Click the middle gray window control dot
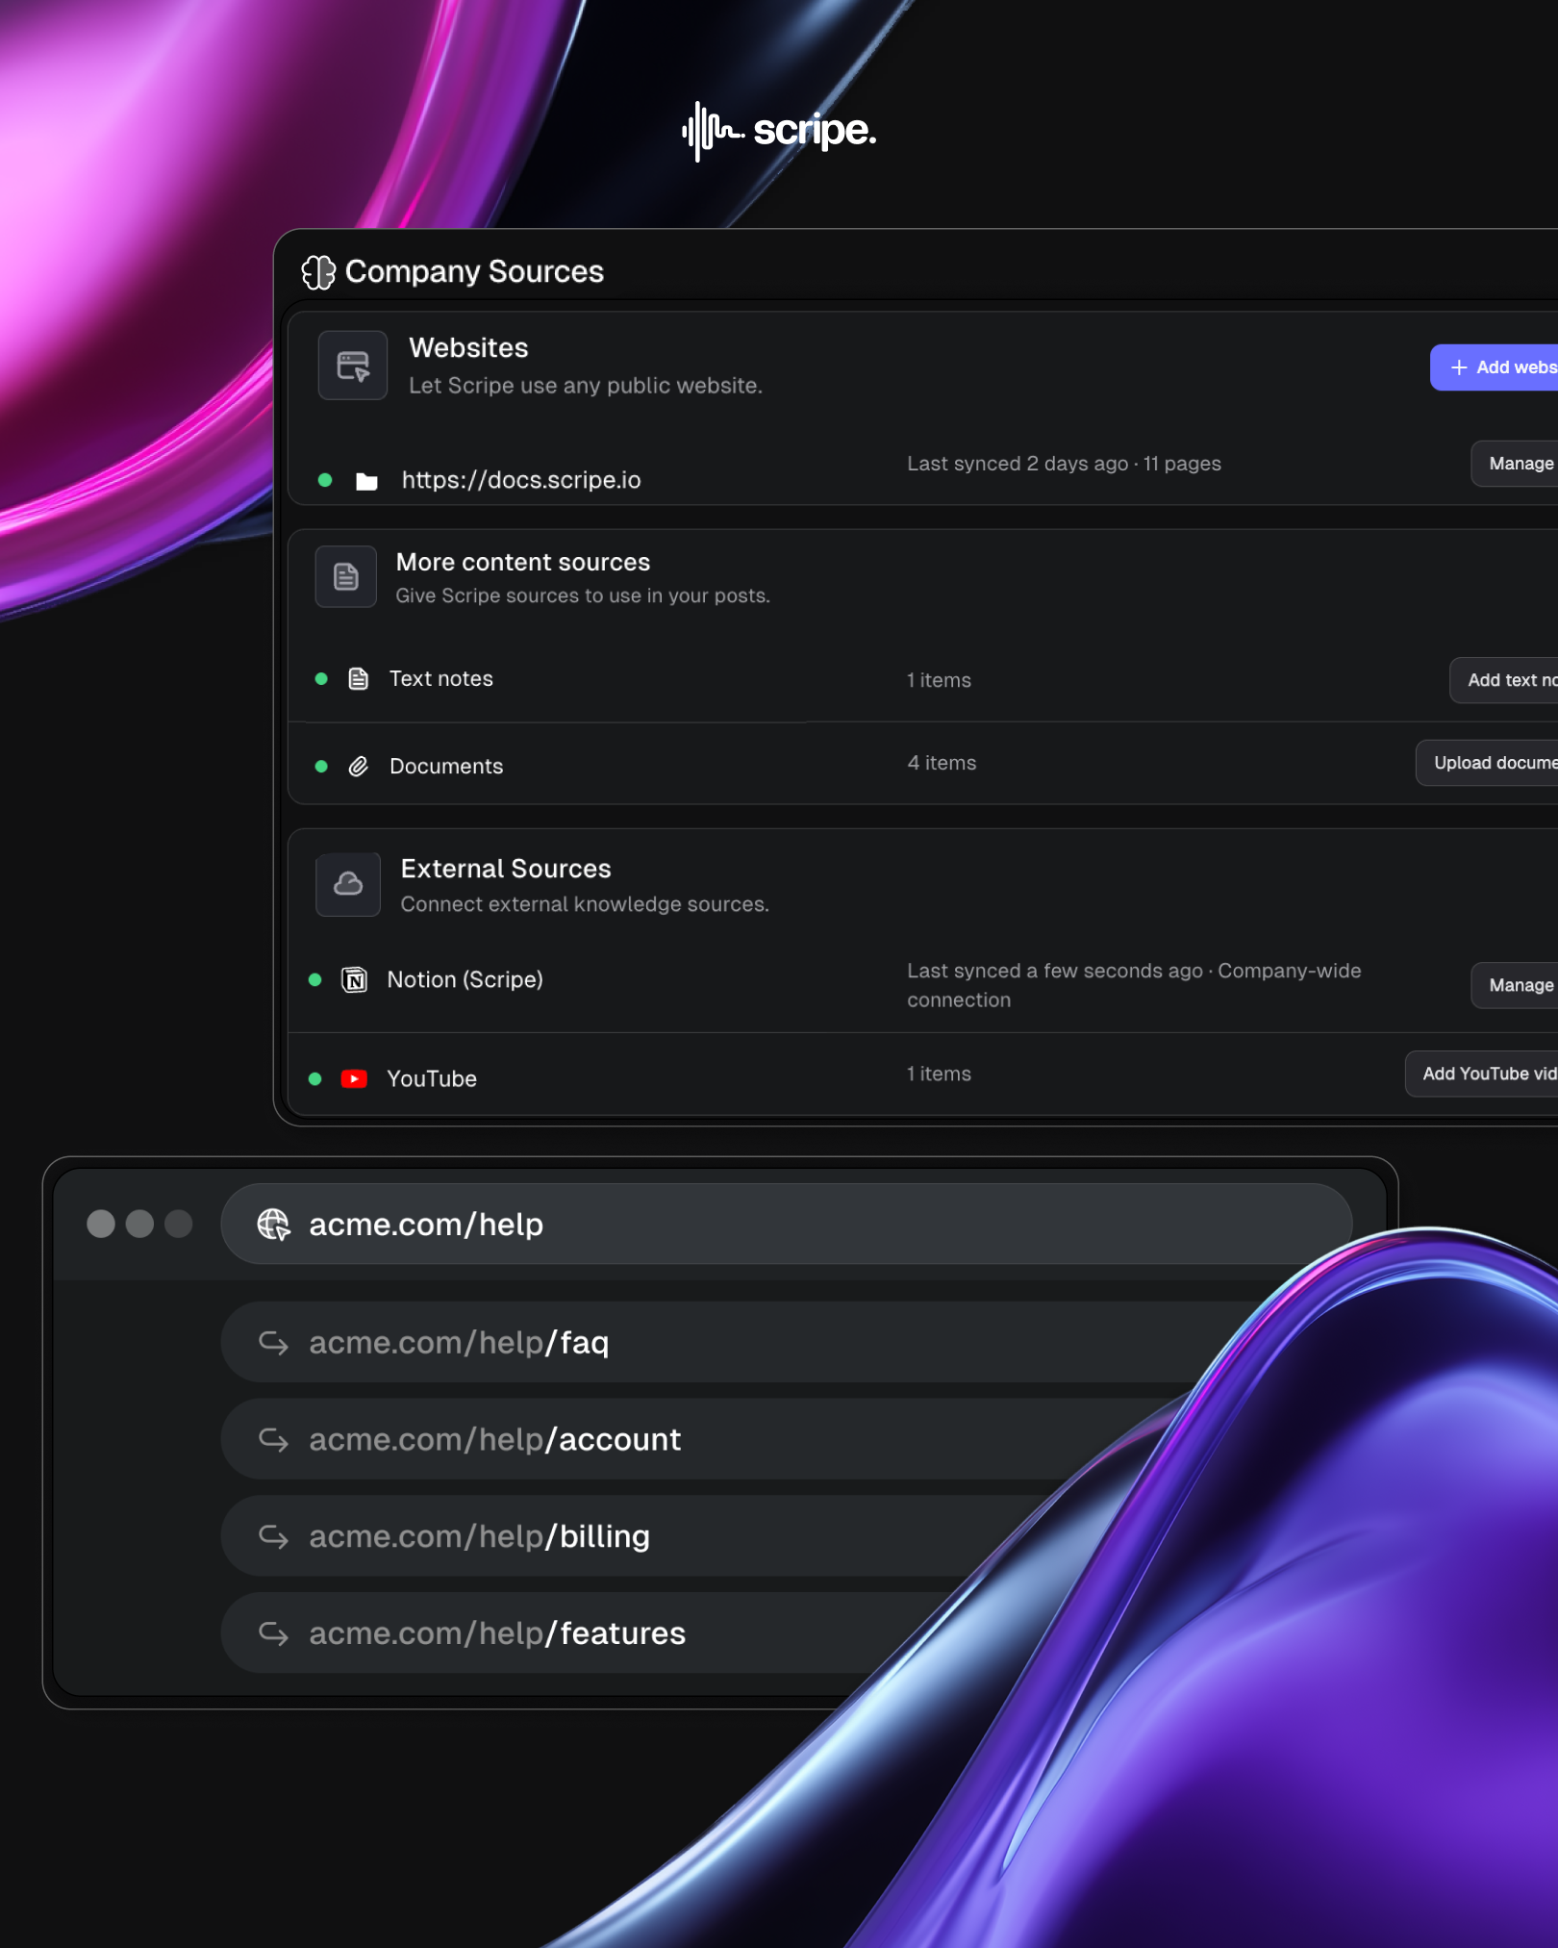 click(139, 1224)
